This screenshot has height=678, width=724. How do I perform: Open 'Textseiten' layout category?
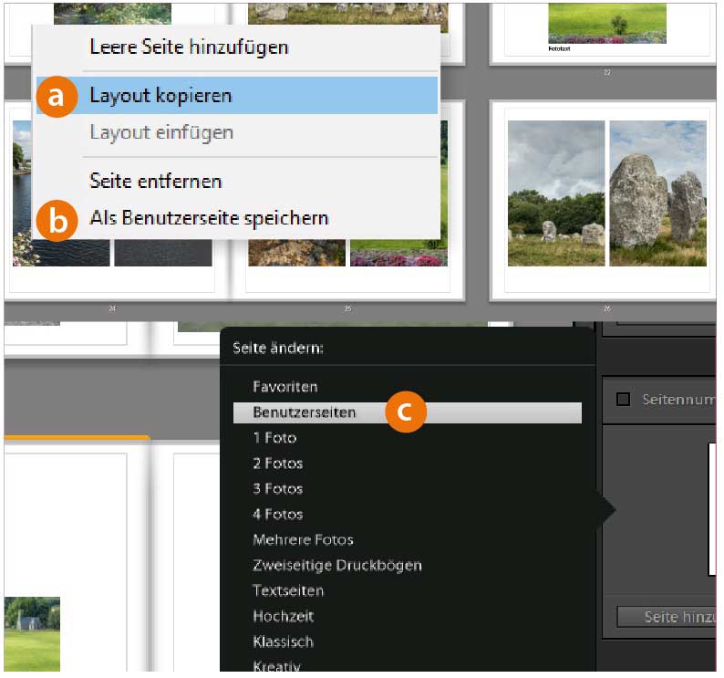(x=288, y=590)
